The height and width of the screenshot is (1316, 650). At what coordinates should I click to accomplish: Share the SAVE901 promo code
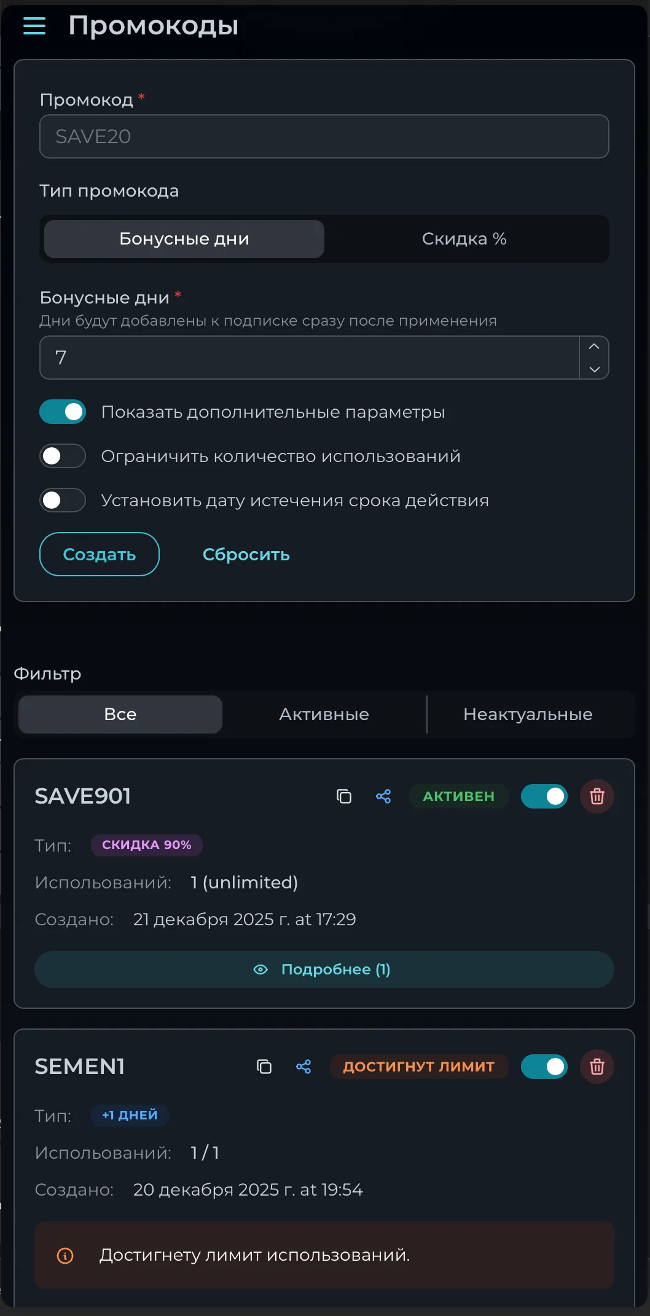click(x=383, y=796)
